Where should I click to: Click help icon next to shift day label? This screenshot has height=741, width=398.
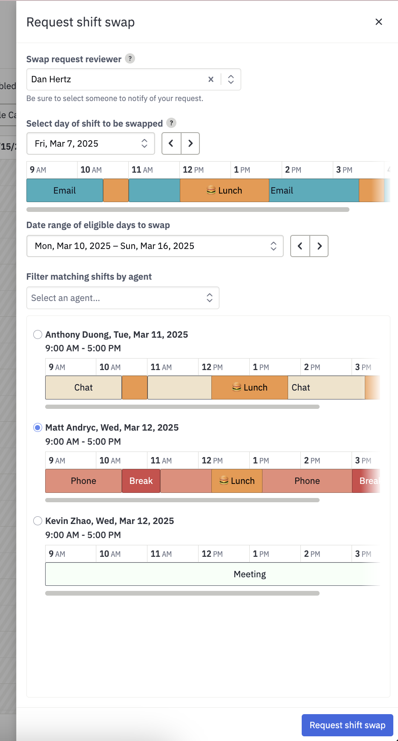tap(171, 123)
